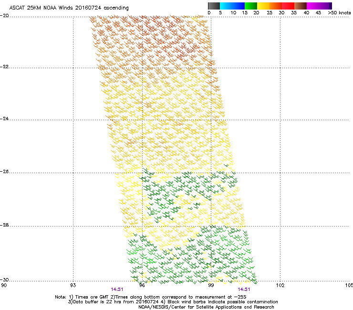Click the '>50 knots' legend label
353x310 pixels.
(x=339, y=13)
